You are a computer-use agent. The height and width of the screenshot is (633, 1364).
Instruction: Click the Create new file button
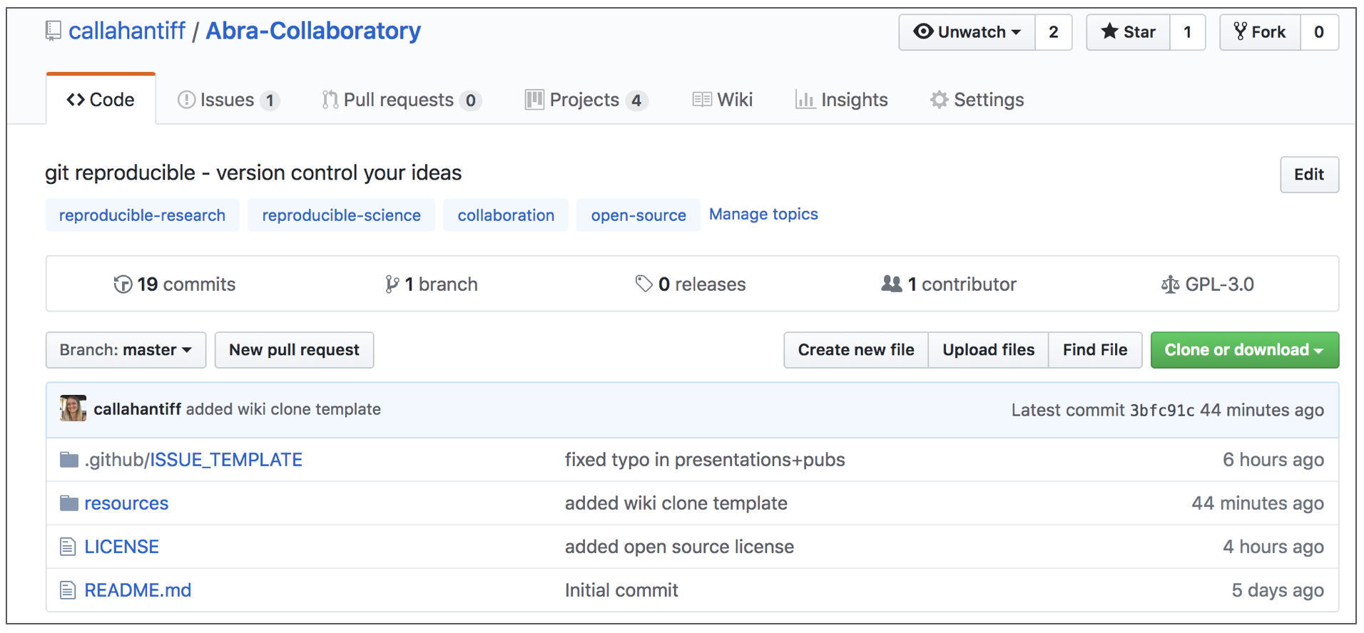[x=855, y=350]
